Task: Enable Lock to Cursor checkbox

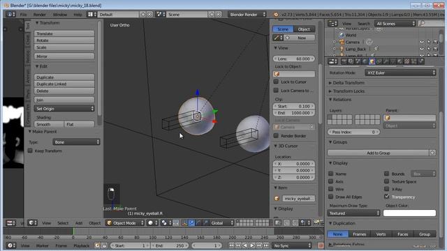Action: (276, 82)
